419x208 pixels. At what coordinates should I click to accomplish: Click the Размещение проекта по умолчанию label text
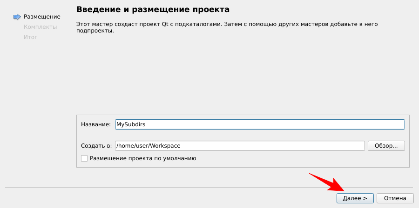click(x=143, y=158)
